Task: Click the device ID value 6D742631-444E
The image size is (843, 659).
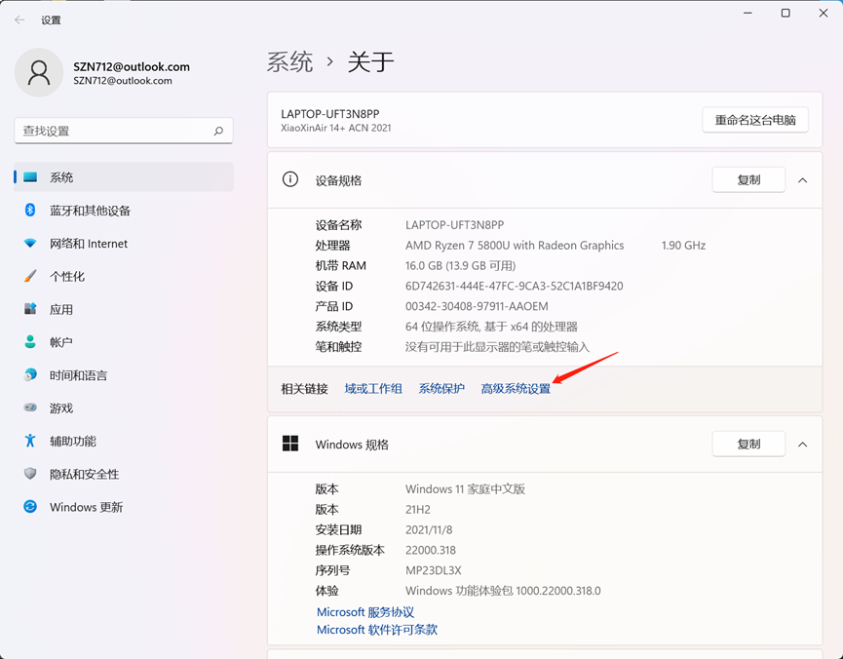Action: click(x=514, y=286)
